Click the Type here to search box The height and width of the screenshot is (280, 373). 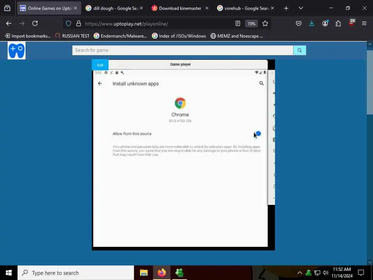tap(76, 273)
